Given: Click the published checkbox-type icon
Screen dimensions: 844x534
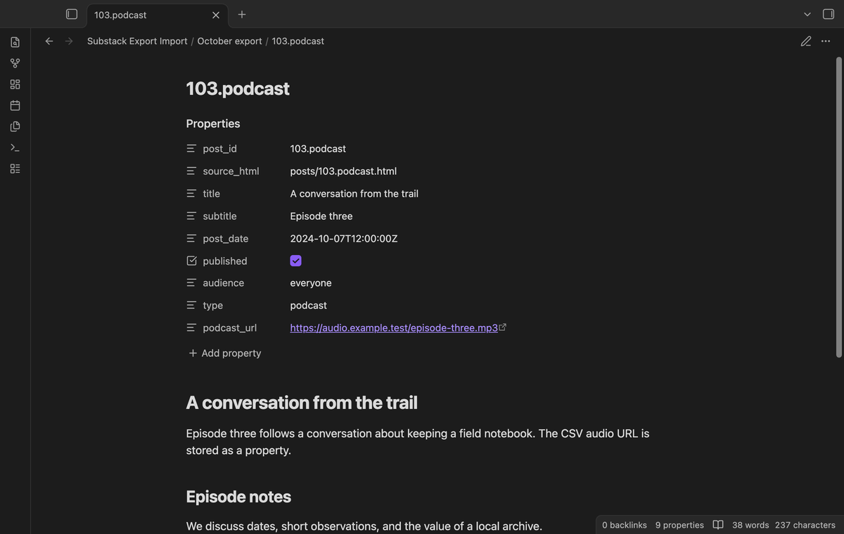Looking at the screenshot, I should [191, 261].
